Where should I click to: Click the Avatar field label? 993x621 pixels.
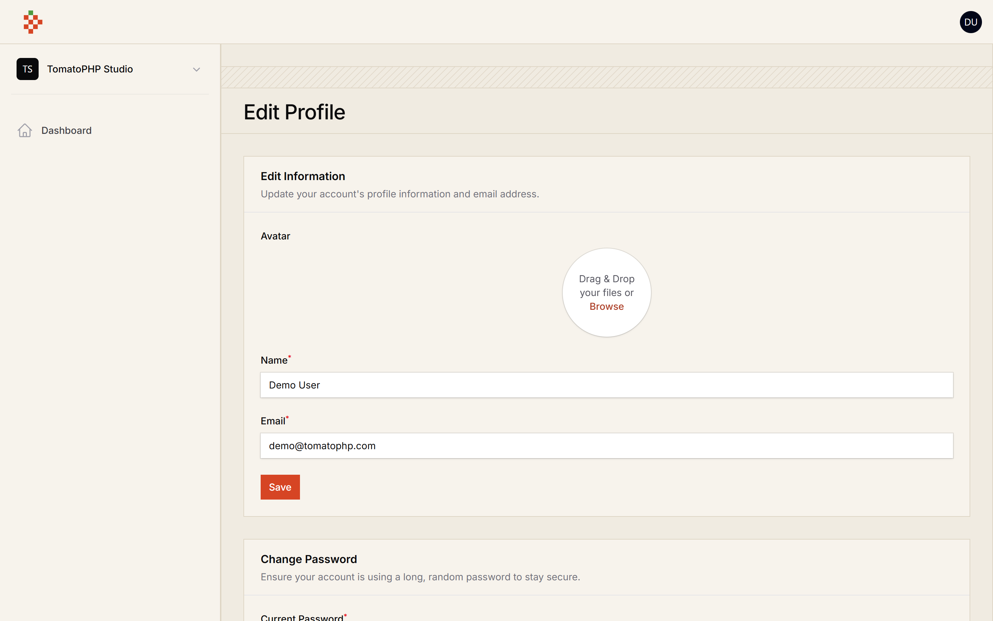tap(275, 236)
